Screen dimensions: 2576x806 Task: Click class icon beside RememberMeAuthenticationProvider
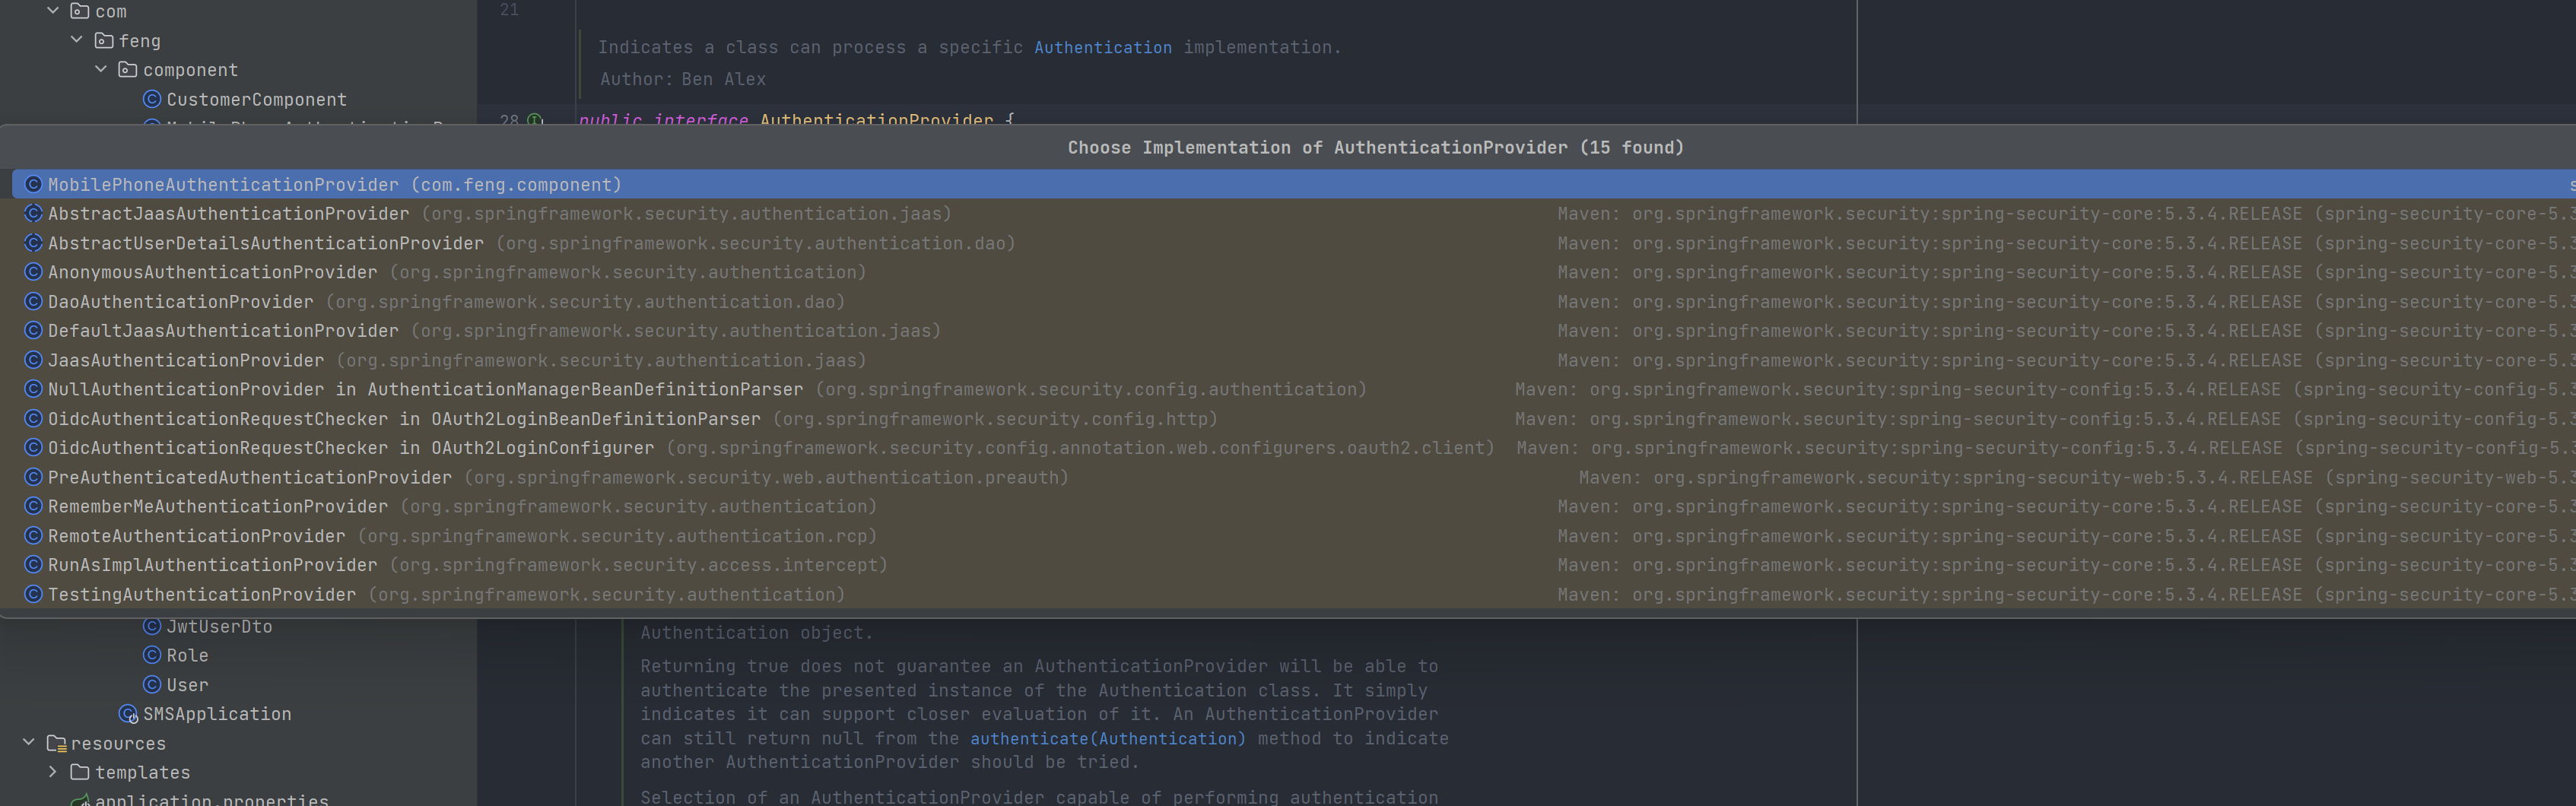(33, 506)
